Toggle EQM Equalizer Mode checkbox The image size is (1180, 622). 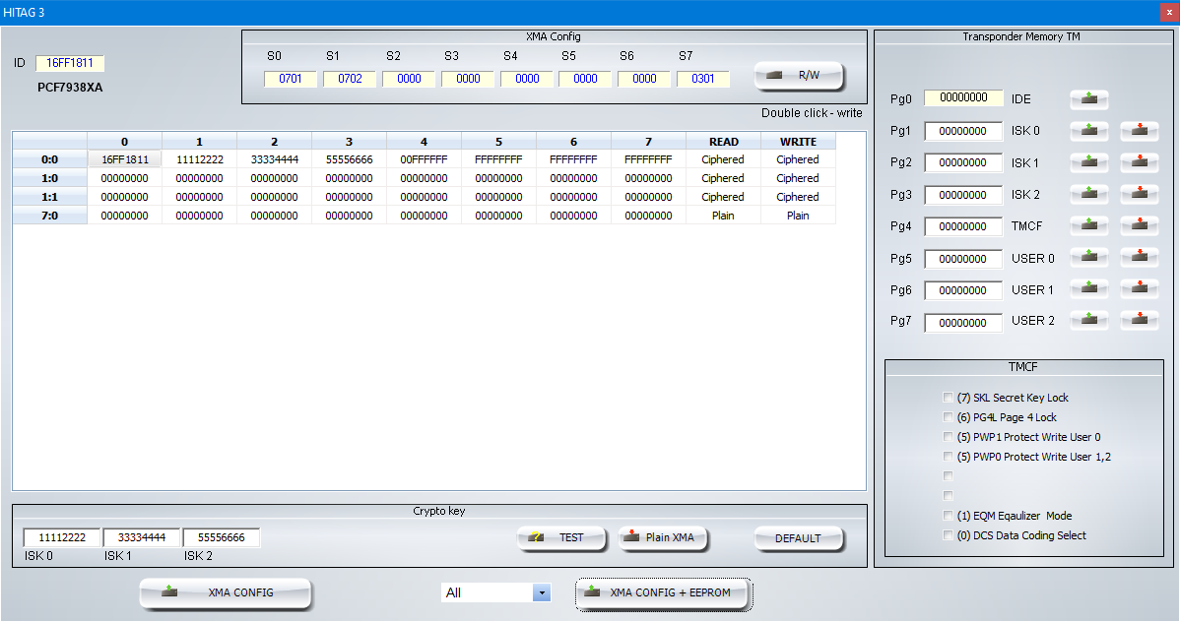tap(949, 515)
